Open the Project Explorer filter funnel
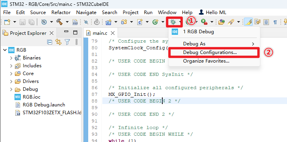This screenshot has height=142, width=287. point(67,42)
